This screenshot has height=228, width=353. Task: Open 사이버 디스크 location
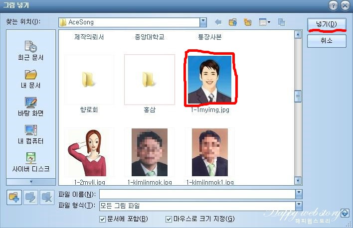tap(31, 162)
